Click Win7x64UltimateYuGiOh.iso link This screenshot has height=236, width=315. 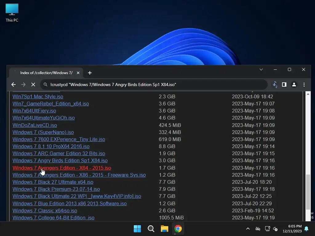[44, 118]
